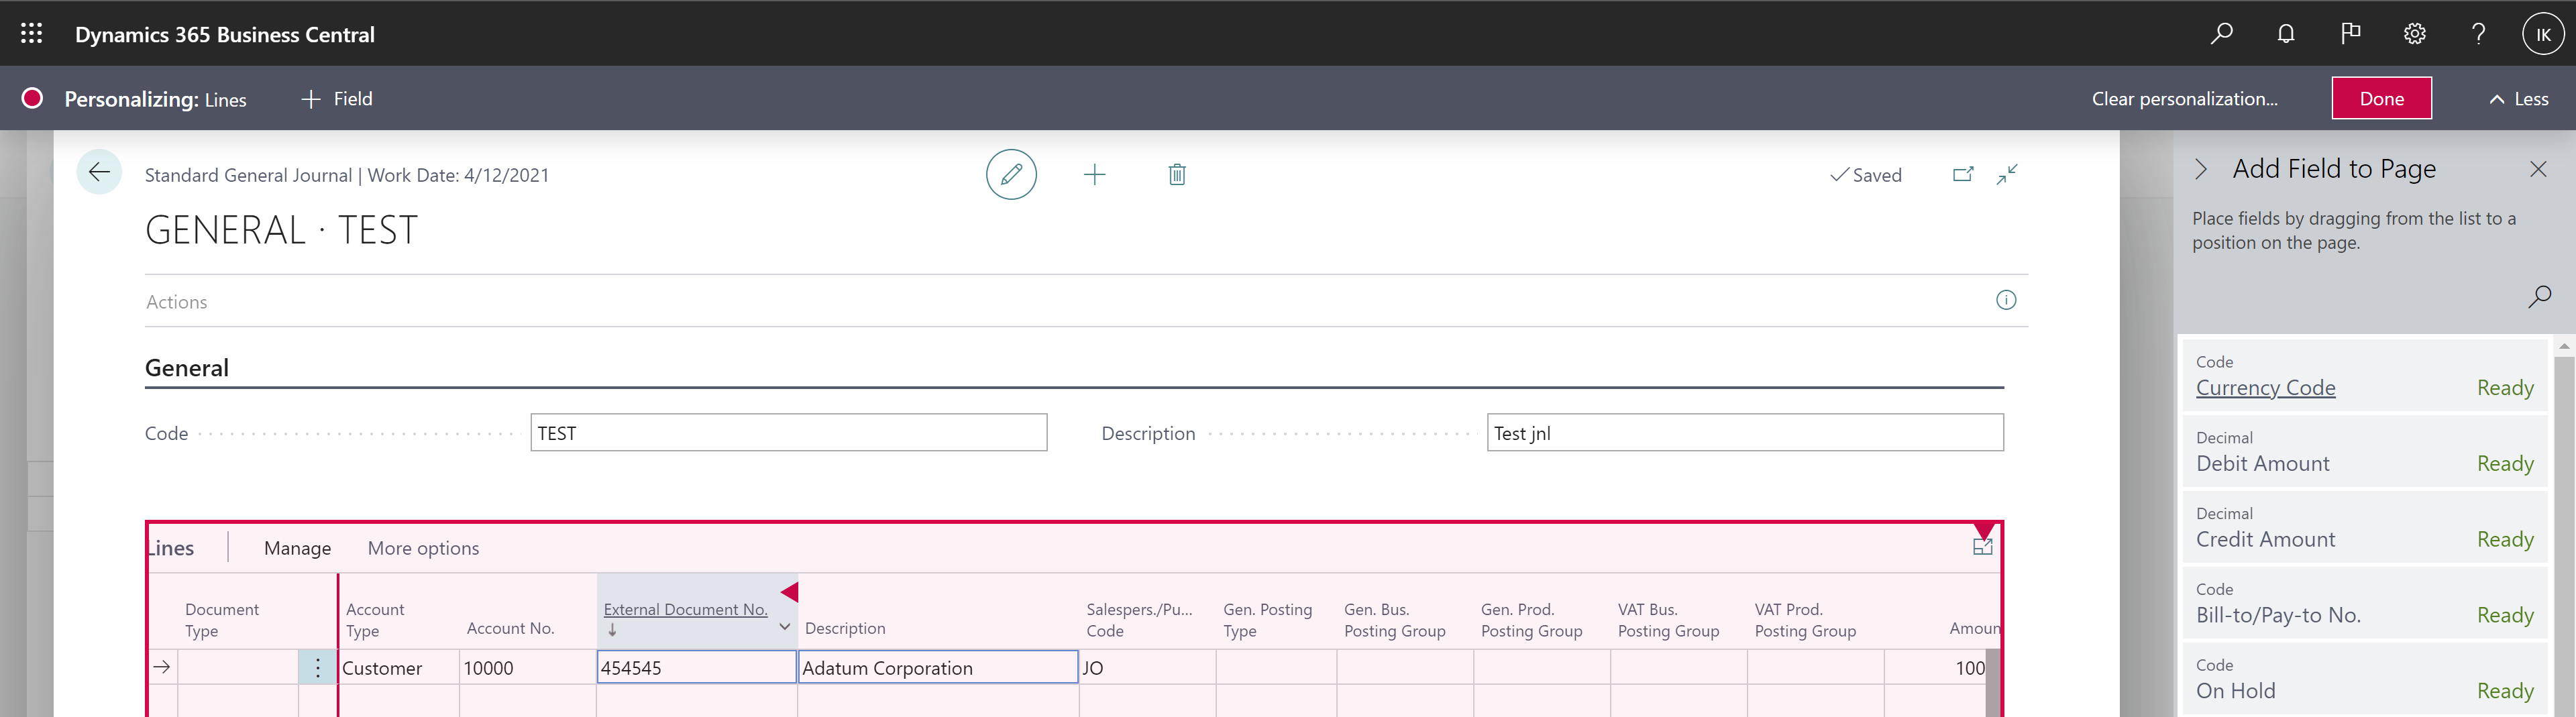2576x717 pixels.
Task: Open the Manage menu in Lines
Action: [x=297, y=548]
